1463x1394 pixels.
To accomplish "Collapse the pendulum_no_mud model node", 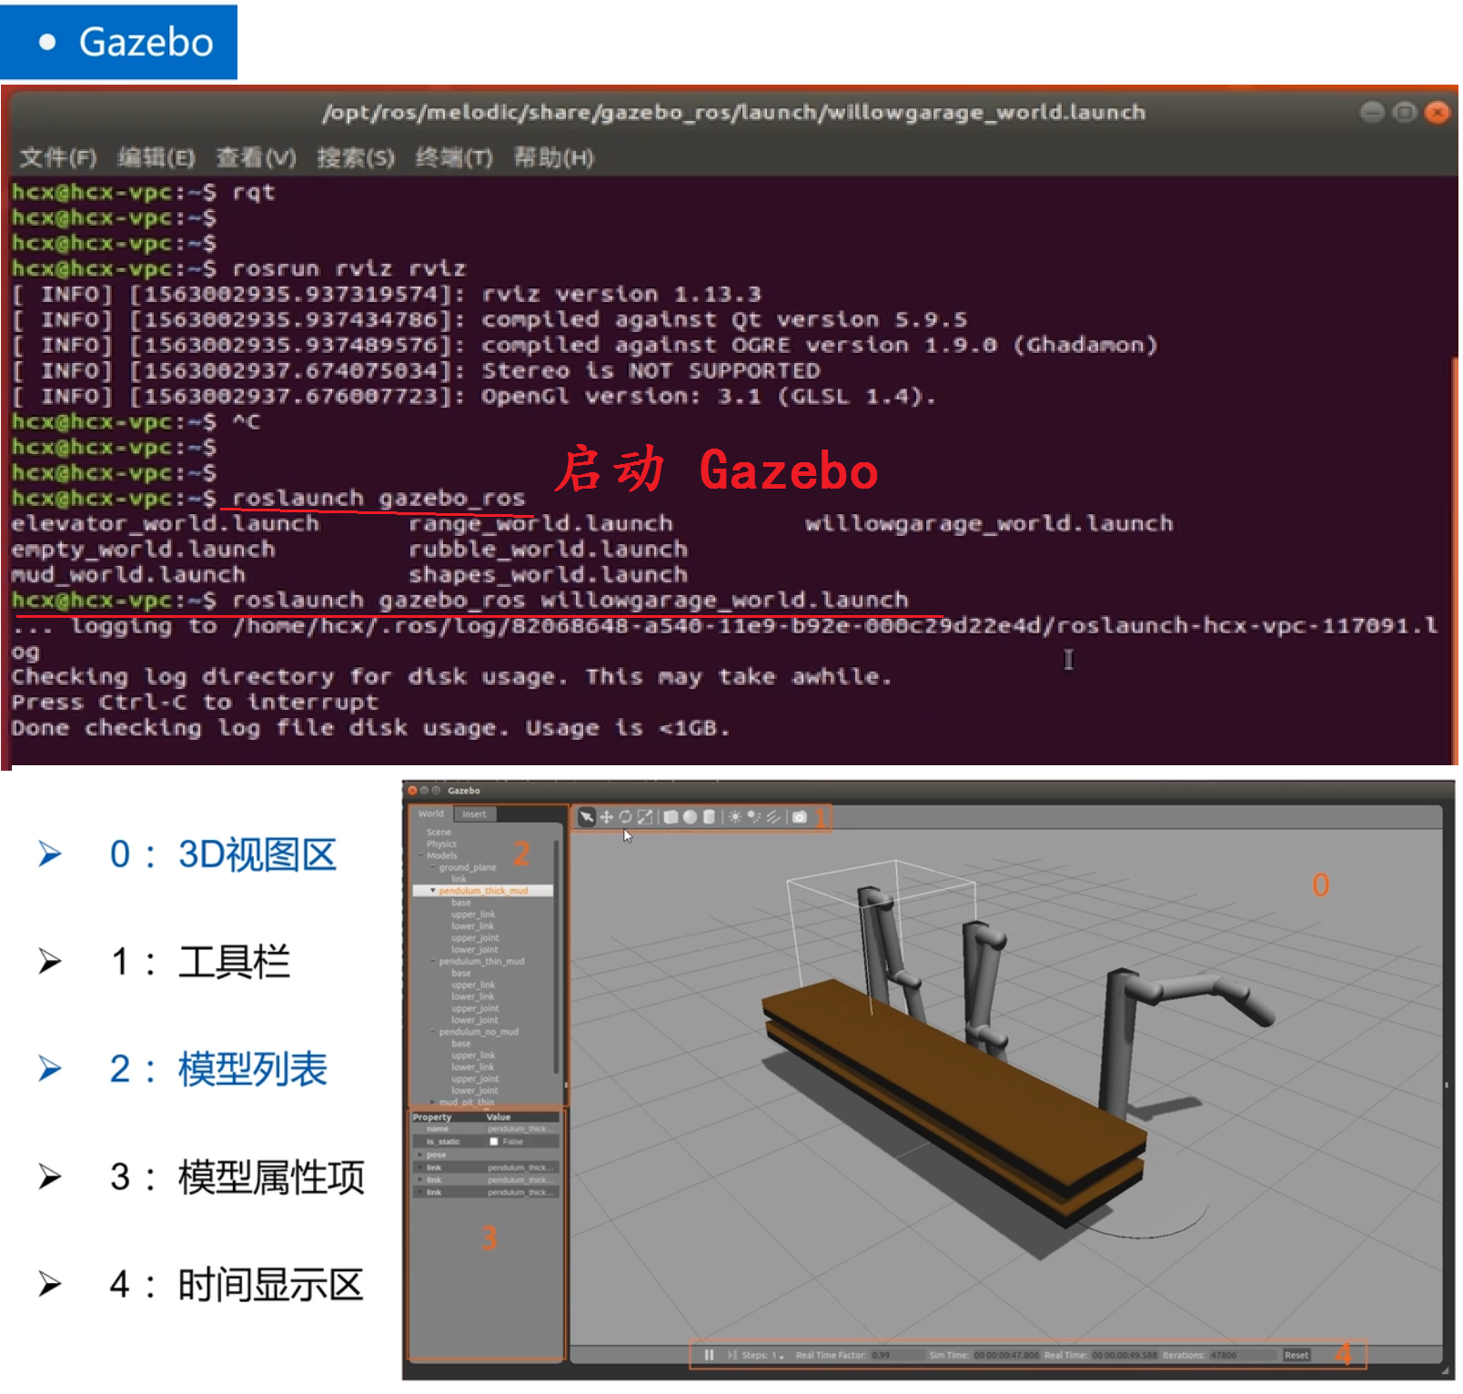I will point(433,1032).
